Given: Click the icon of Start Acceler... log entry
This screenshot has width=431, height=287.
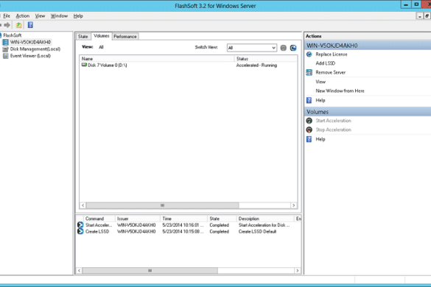Looking at the screenshot, I should click(x=80, y=225).
